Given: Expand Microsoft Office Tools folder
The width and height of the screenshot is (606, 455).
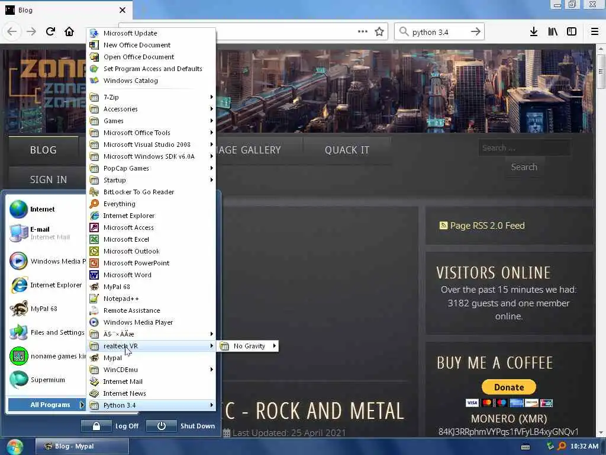Looking at the screenshot, I should 151,133.
